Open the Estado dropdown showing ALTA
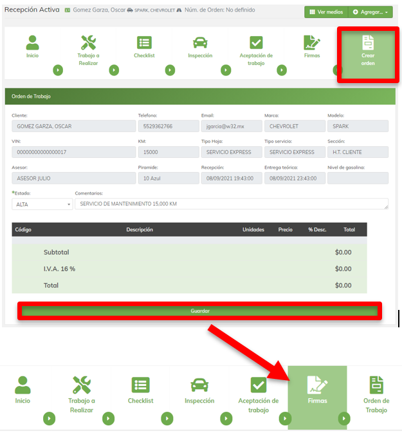Viewport: 402px width, 433px height. click(x=42, y=204)
